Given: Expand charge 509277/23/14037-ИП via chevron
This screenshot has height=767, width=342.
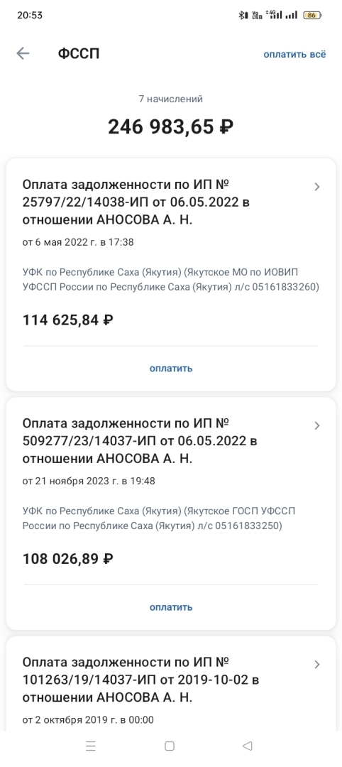Looking at the screenshot, I should click(317, 425).
